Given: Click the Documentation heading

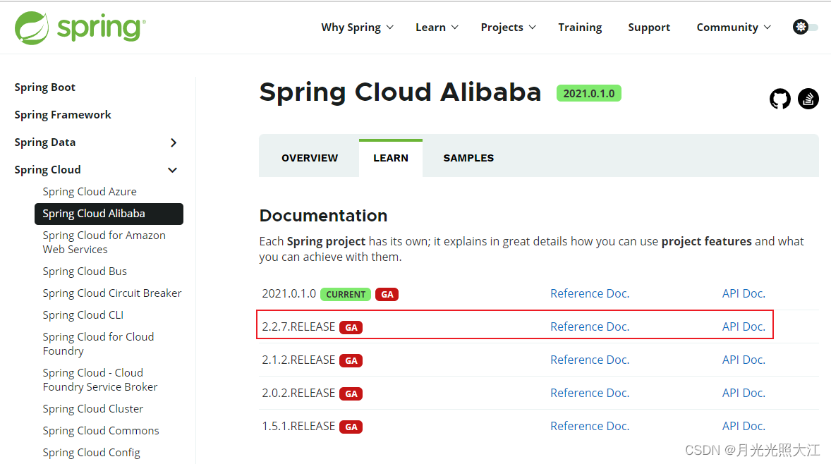Looking at the screenshot, I should 323,216.
